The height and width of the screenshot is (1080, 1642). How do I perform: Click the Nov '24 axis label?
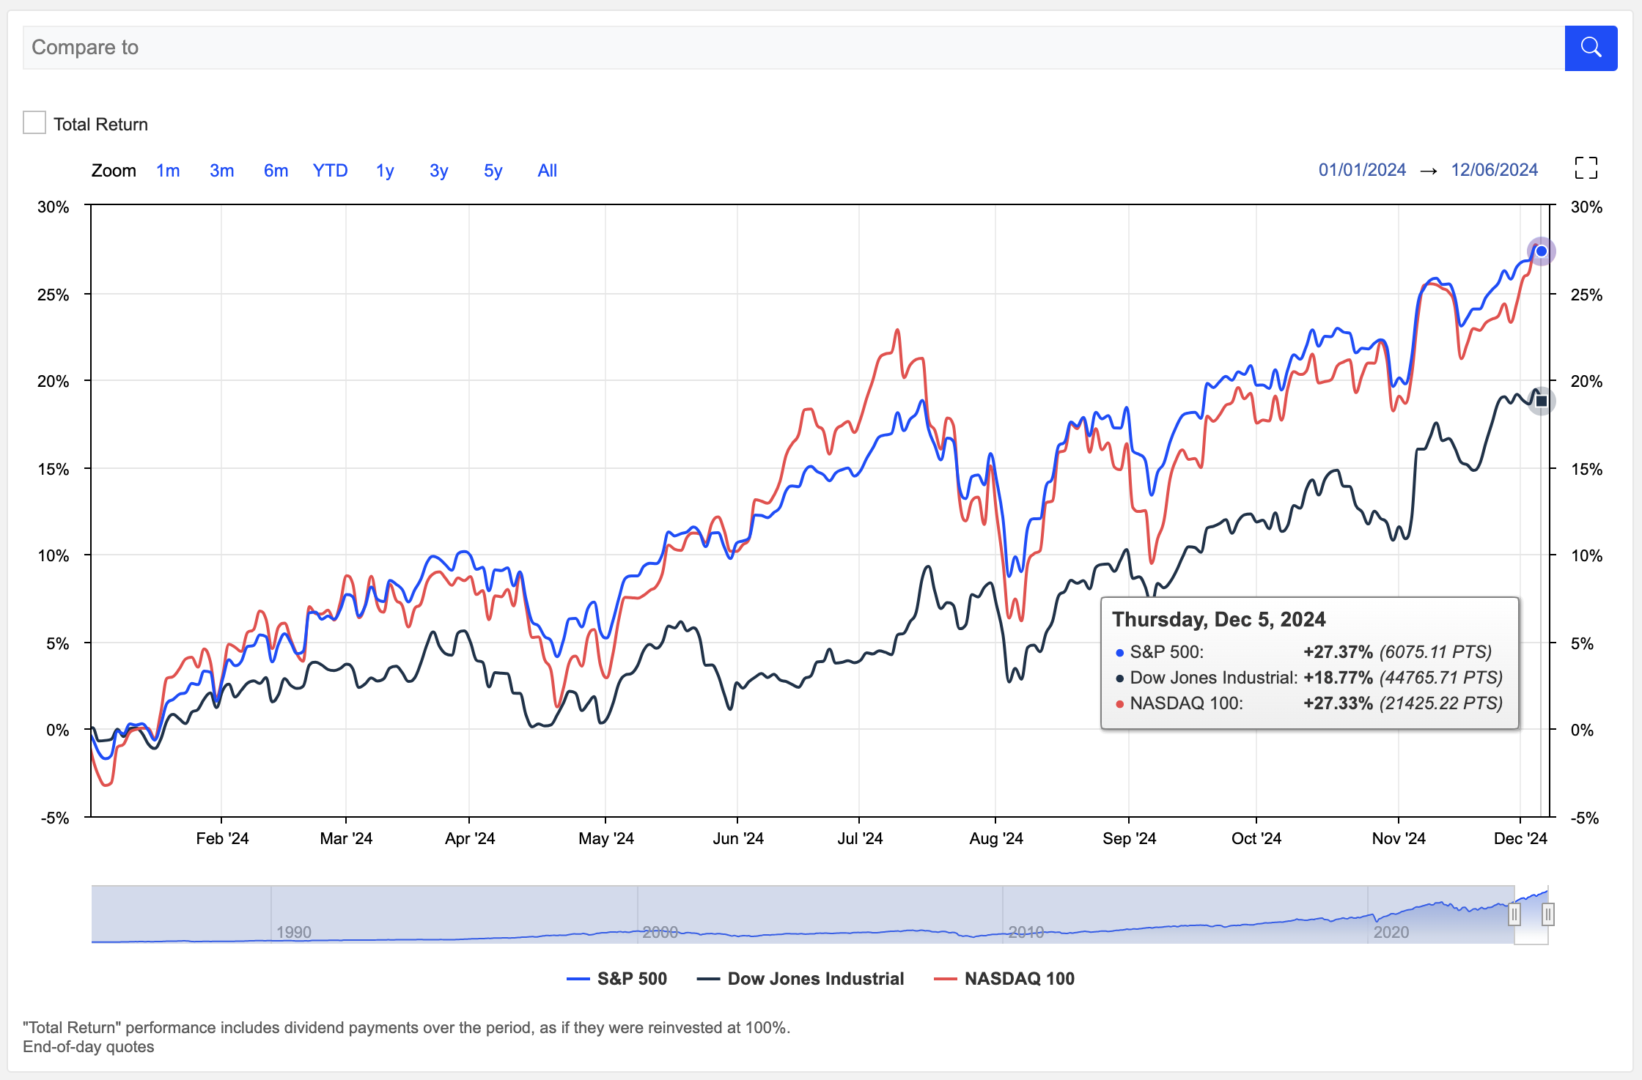(x=1399, y=839)
